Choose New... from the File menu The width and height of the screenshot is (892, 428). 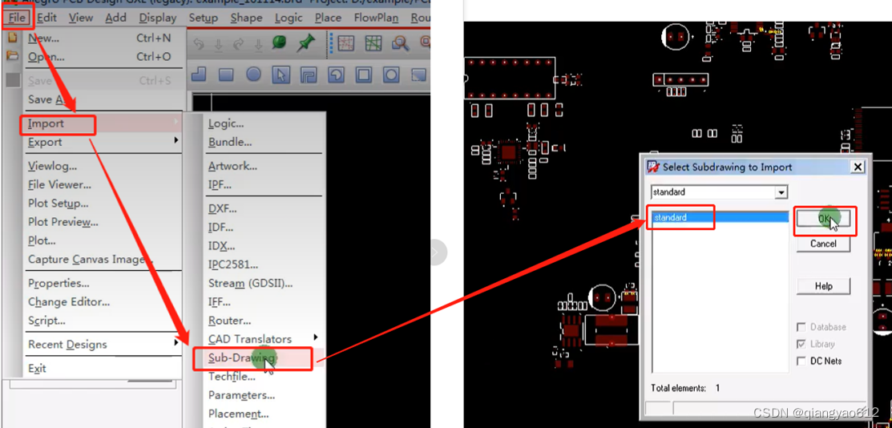tap(103, 38)
